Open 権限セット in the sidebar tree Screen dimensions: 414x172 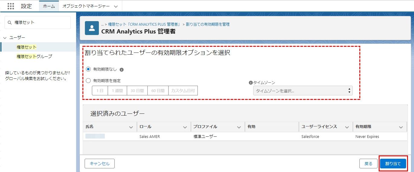(x=27, y=47)
